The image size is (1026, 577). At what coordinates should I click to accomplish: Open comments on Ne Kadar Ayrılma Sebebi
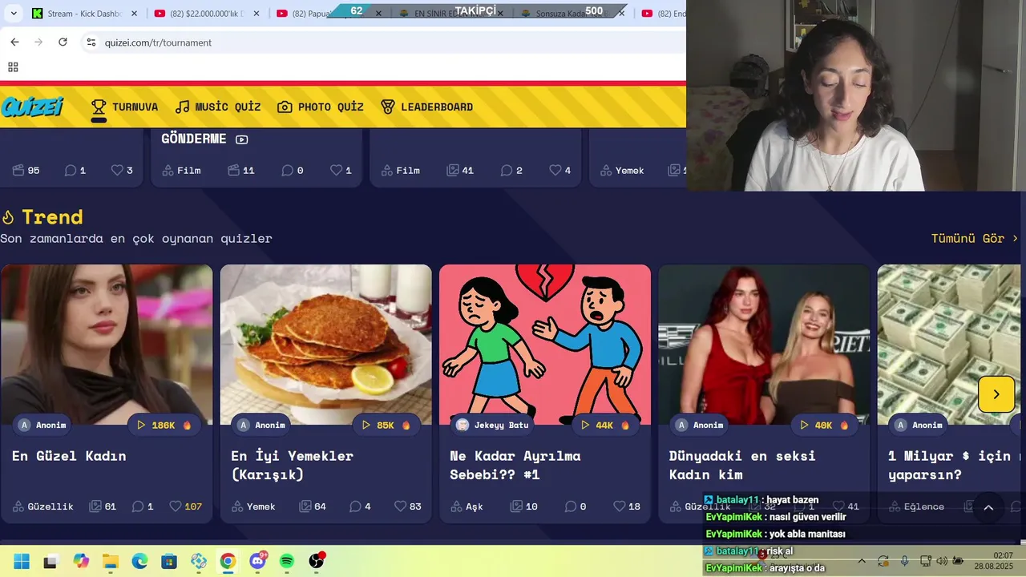coord(576,506)
